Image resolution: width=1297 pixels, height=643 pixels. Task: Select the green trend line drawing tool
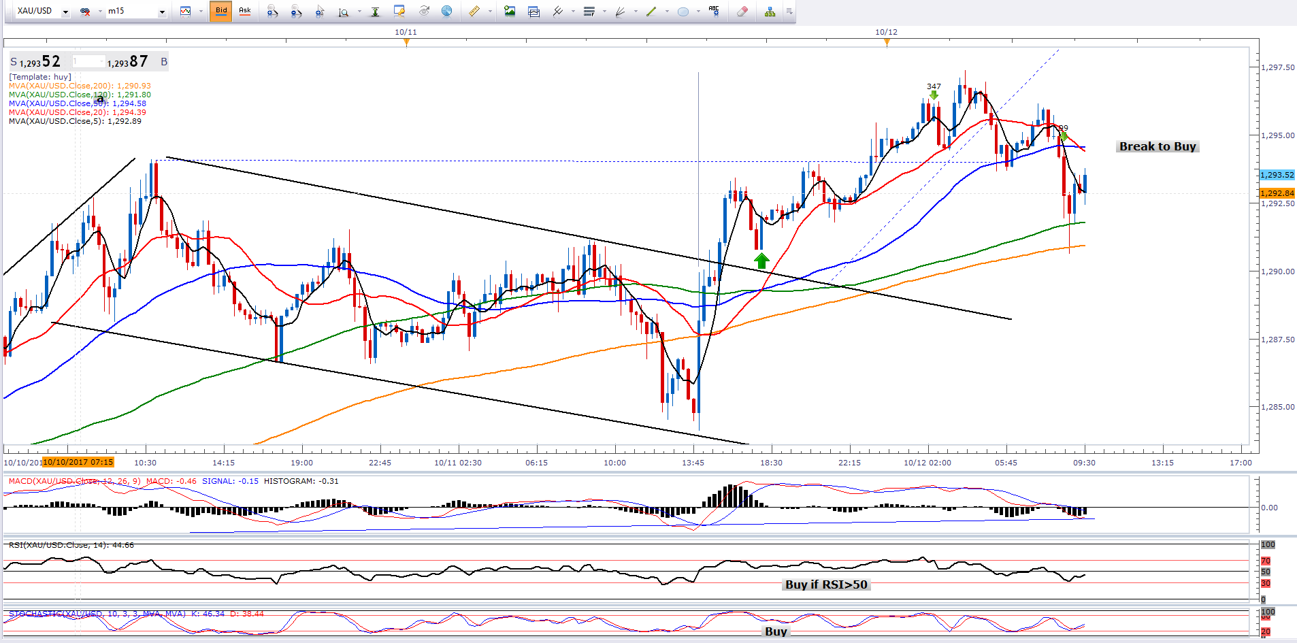pos(651,11)
